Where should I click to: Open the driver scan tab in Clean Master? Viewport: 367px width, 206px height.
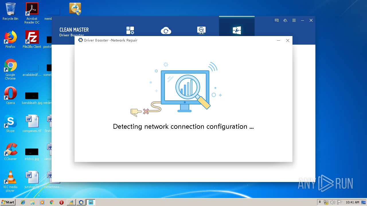tap(130, 30)
